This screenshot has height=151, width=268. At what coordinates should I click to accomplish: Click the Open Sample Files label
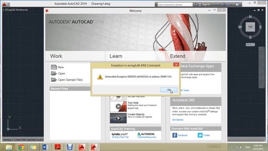pos(70,80)
